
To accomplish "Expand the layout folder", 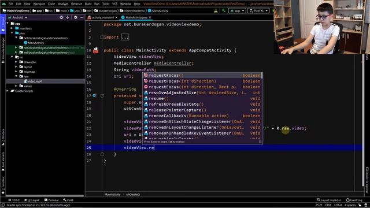I will 16,67.
